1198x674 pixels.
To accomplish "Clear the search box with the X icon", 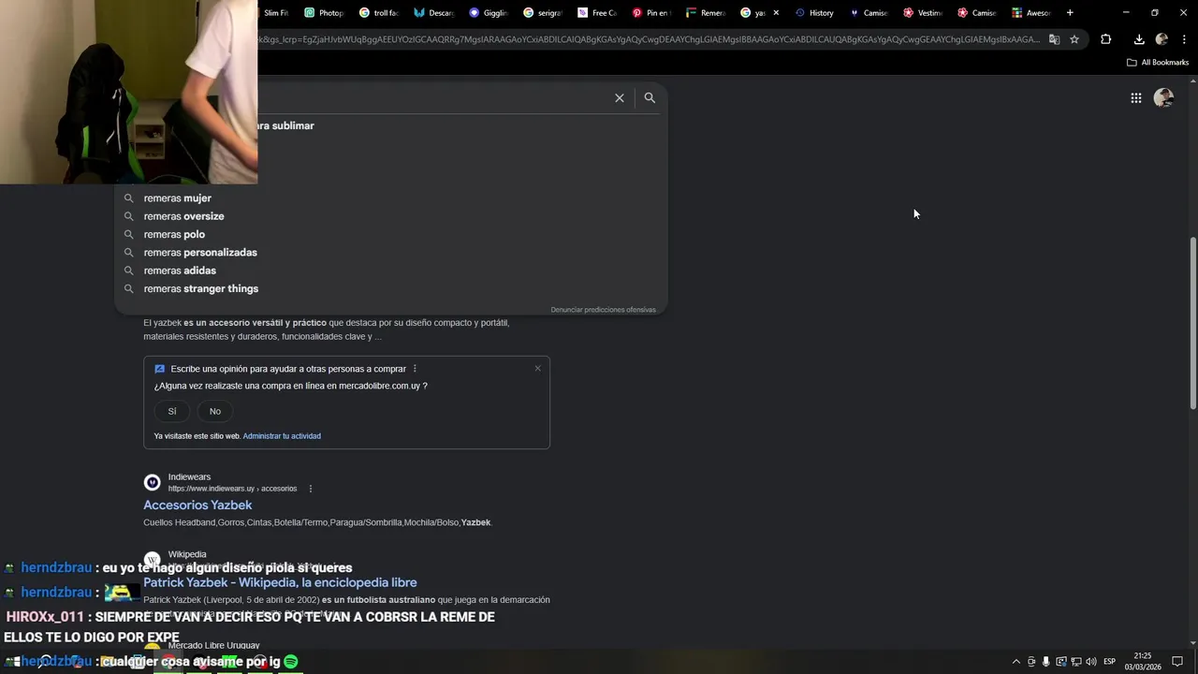I will 619,98.
